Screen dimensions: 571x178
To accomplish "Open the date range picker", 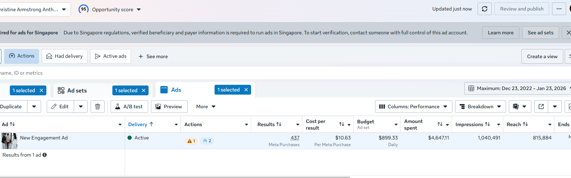I will pyautogui.click(x=517, y=88).
